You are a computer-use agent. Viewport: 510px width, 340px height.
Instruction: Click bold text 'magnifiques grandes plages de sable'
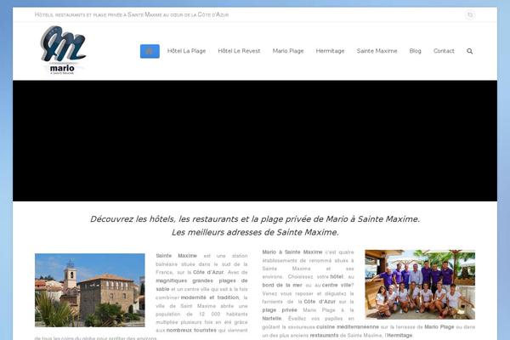201,285
